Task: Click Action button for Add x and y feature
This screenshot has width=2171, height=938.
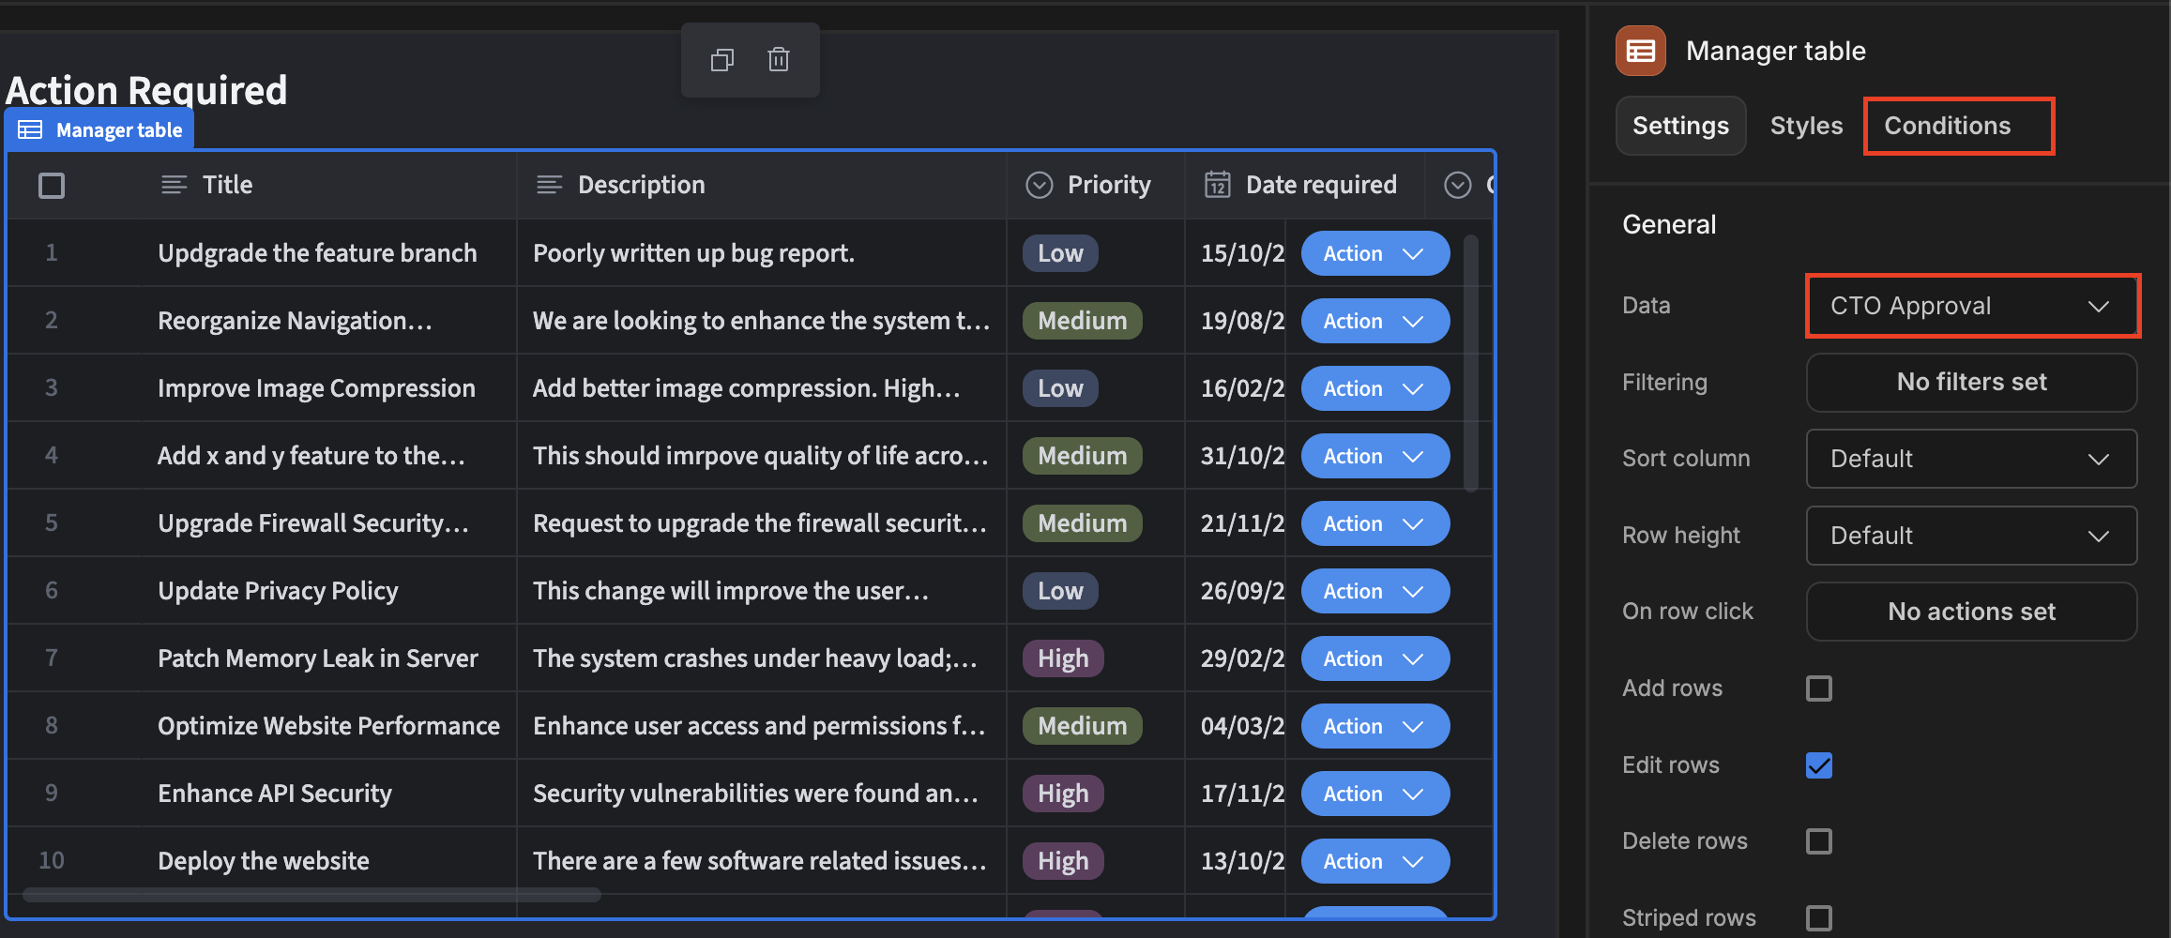Action: click(1374, 456)
